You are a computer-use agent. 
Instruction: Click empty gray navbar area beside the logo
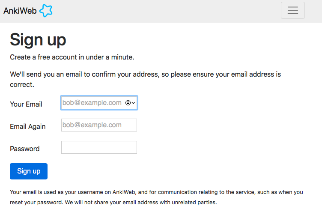point(164,11)
